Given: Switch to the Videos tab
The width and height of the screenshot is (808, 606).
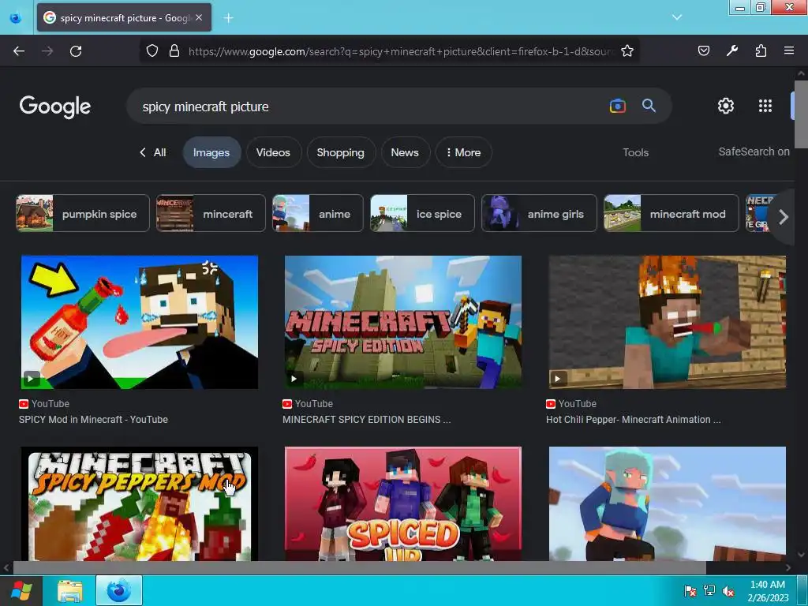Looking at the screenshot, I should click(x=273, y=152).
